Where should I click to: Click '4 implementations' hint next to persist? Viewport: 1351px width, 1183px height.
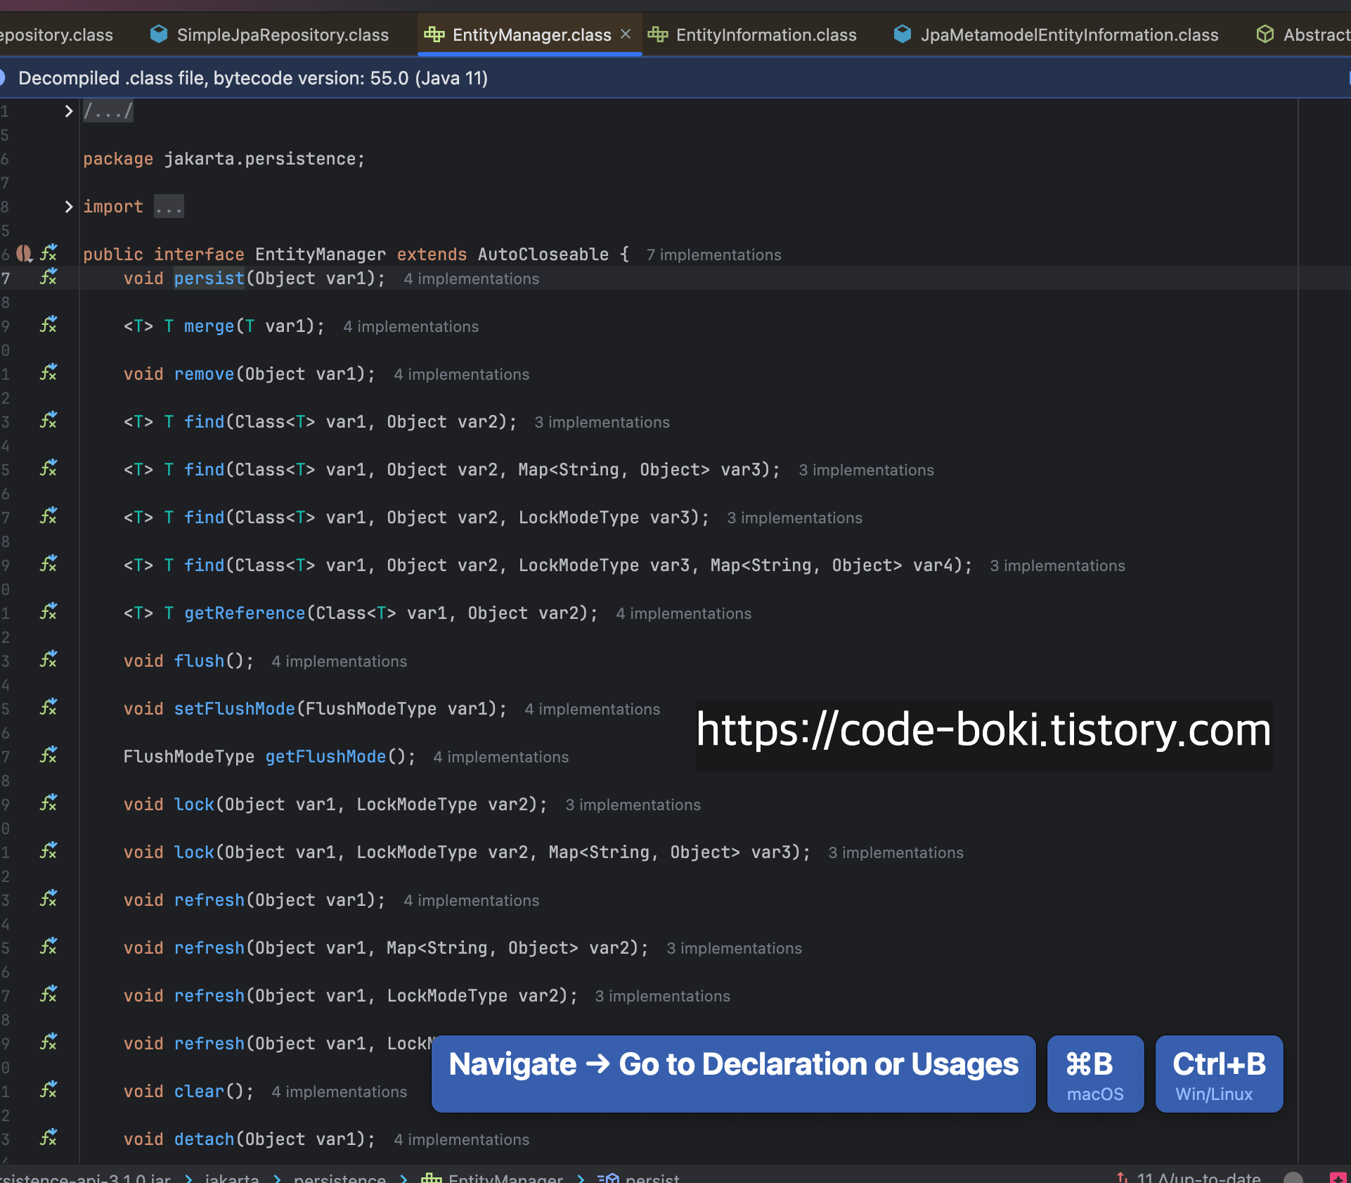pyautogui.click(x=471, y=279)
